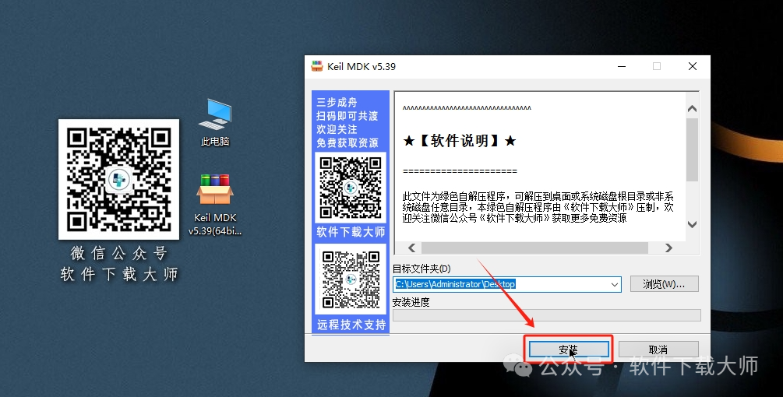Click the upper QR code in the installer sidebar
Viewport: 783px width, 397px height.
point(351,188)
